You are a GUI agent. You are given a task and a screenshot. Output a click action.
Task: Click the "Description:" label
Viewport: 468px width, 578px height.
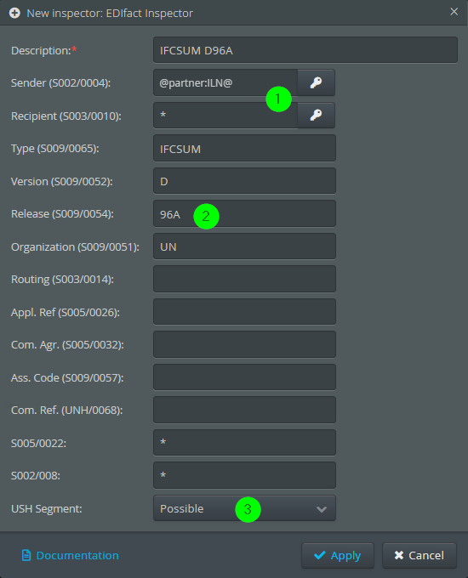point(43,50)
